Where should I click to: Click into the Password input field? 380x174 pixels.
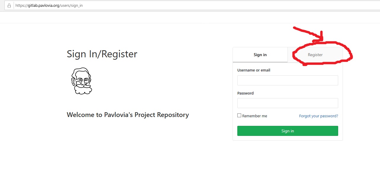pyautogui.click(x=287, y=103)
